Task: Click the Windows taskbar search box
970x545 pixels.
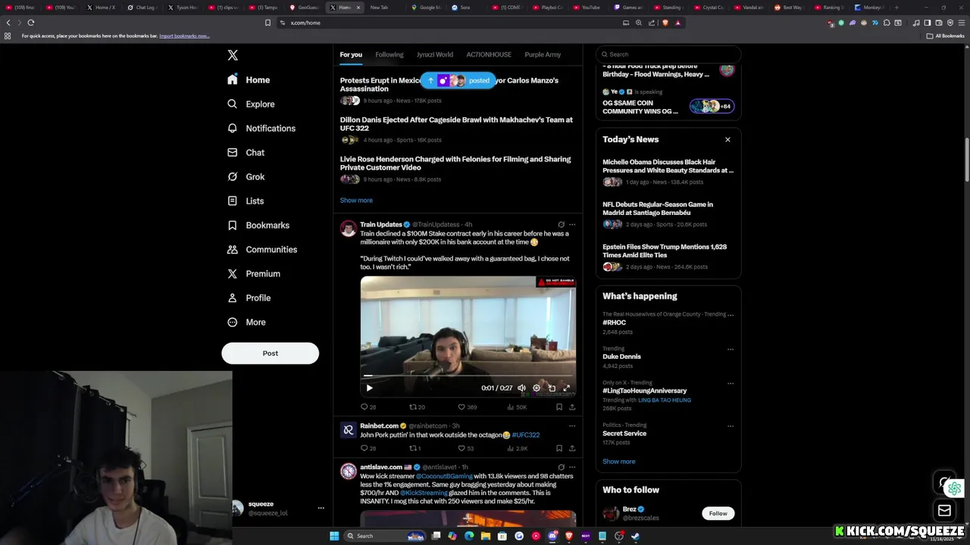Action: 383,536
